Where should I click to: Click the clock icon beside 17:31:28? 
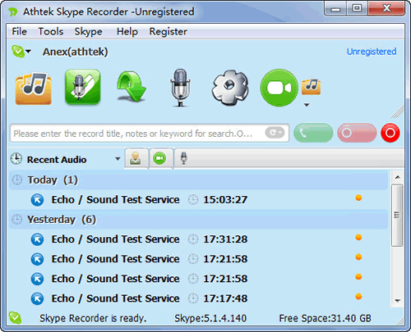tap(193, 239)
